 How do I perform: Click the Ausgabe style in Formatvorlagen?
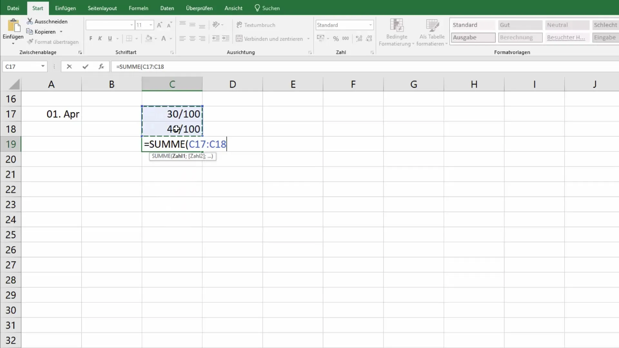point(473,37)
